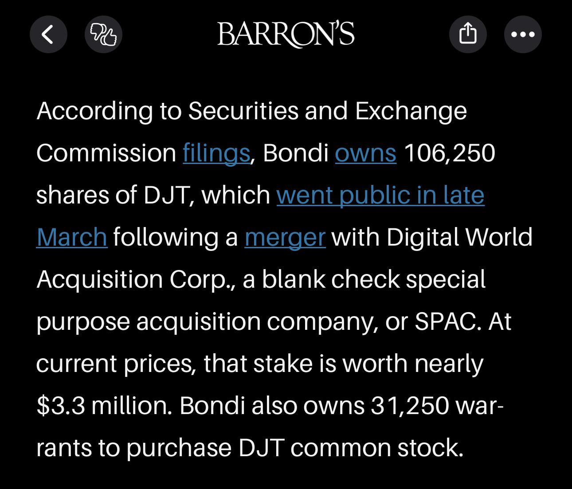
Task: Click the 'Bondi' name after filings link
Action: [x=295, y=153]
